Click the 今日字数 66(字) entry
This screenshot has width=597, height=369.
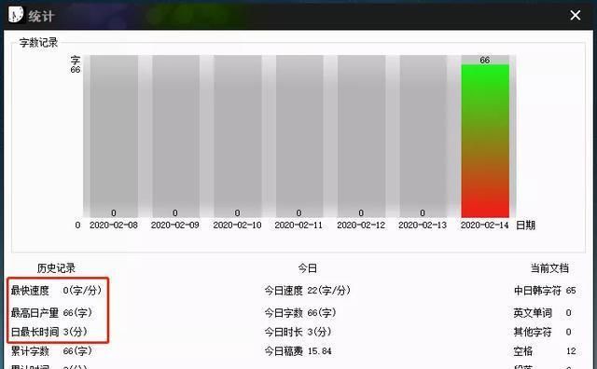coord(300,313)
